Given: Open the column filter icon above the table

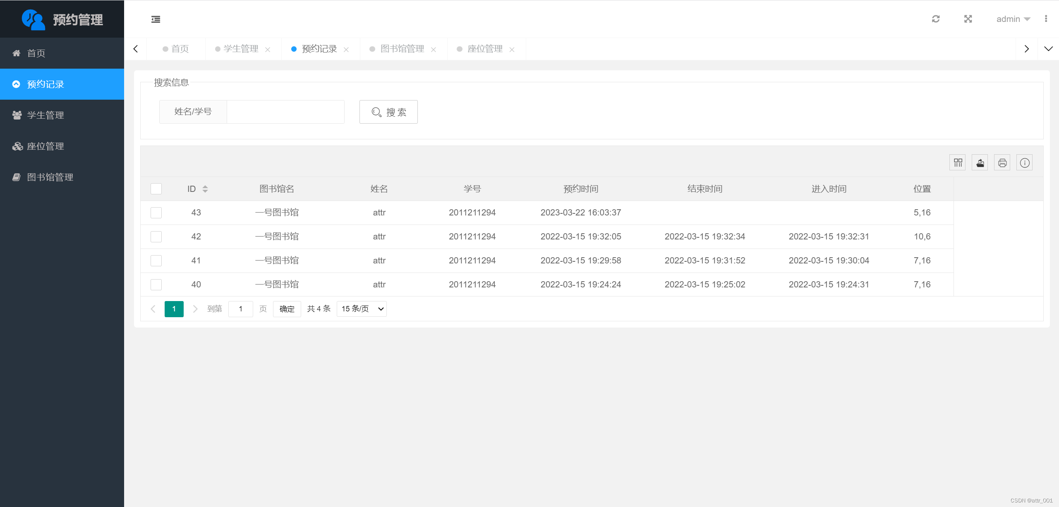Looking at the screenshot, I should [x=957, y=162].
